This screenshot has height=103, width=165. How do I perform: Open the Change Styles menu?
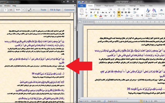154,12
